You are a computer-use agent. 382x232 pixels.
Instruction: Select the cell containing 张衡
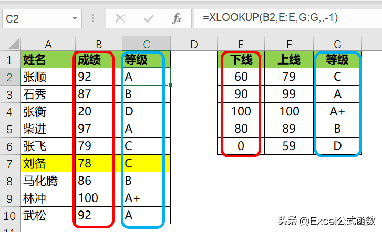pyautogui.click(x=48, y=111)
